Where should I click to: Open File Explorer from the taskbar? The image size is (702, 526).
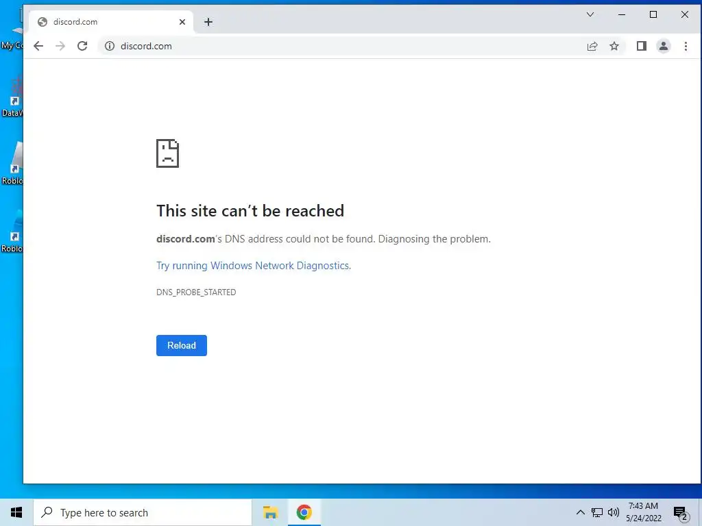click(x=270, y=512)
